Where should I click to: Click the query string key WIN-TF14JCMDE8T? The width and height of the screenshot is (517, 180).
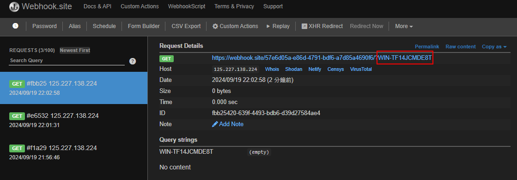tap(186, 152)
